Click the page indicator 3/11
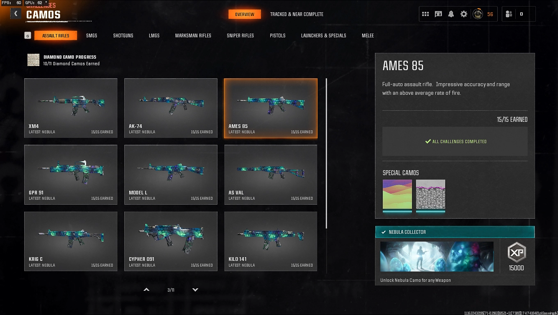This screenshot has width=558, height=315. click(171, 290)
